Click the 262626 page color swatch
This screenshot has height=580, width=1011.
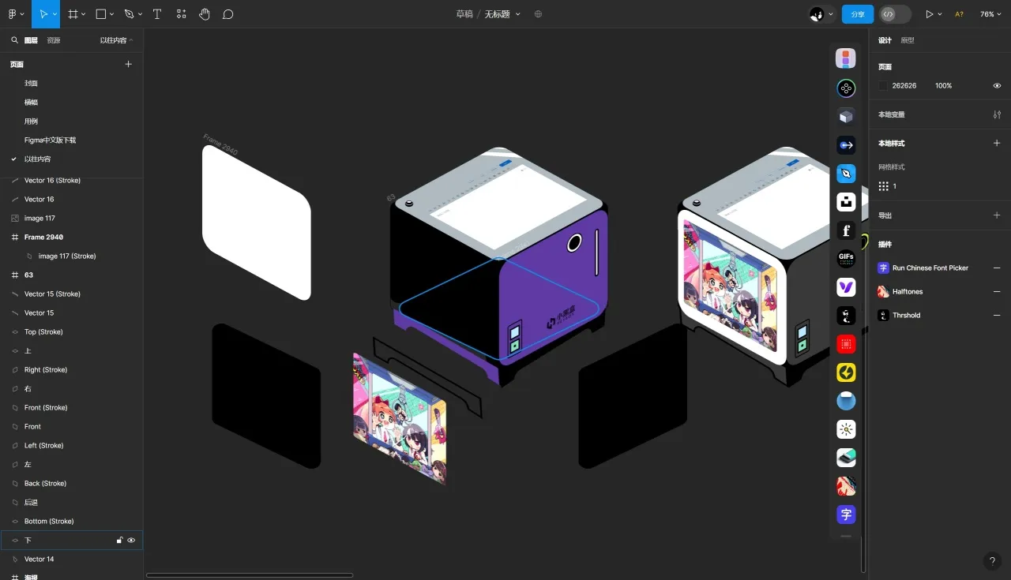pyautogui.click(x=883, y=85)
